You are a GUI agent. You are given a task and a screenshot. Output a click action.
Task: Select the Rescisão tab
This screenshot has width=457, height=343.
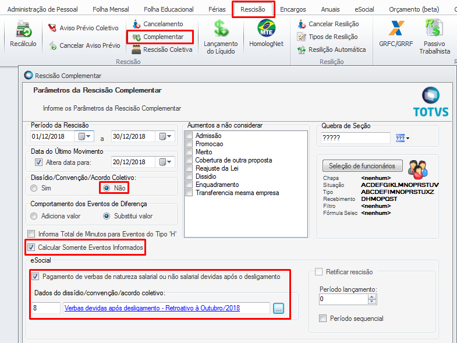(x=253, y=9)
